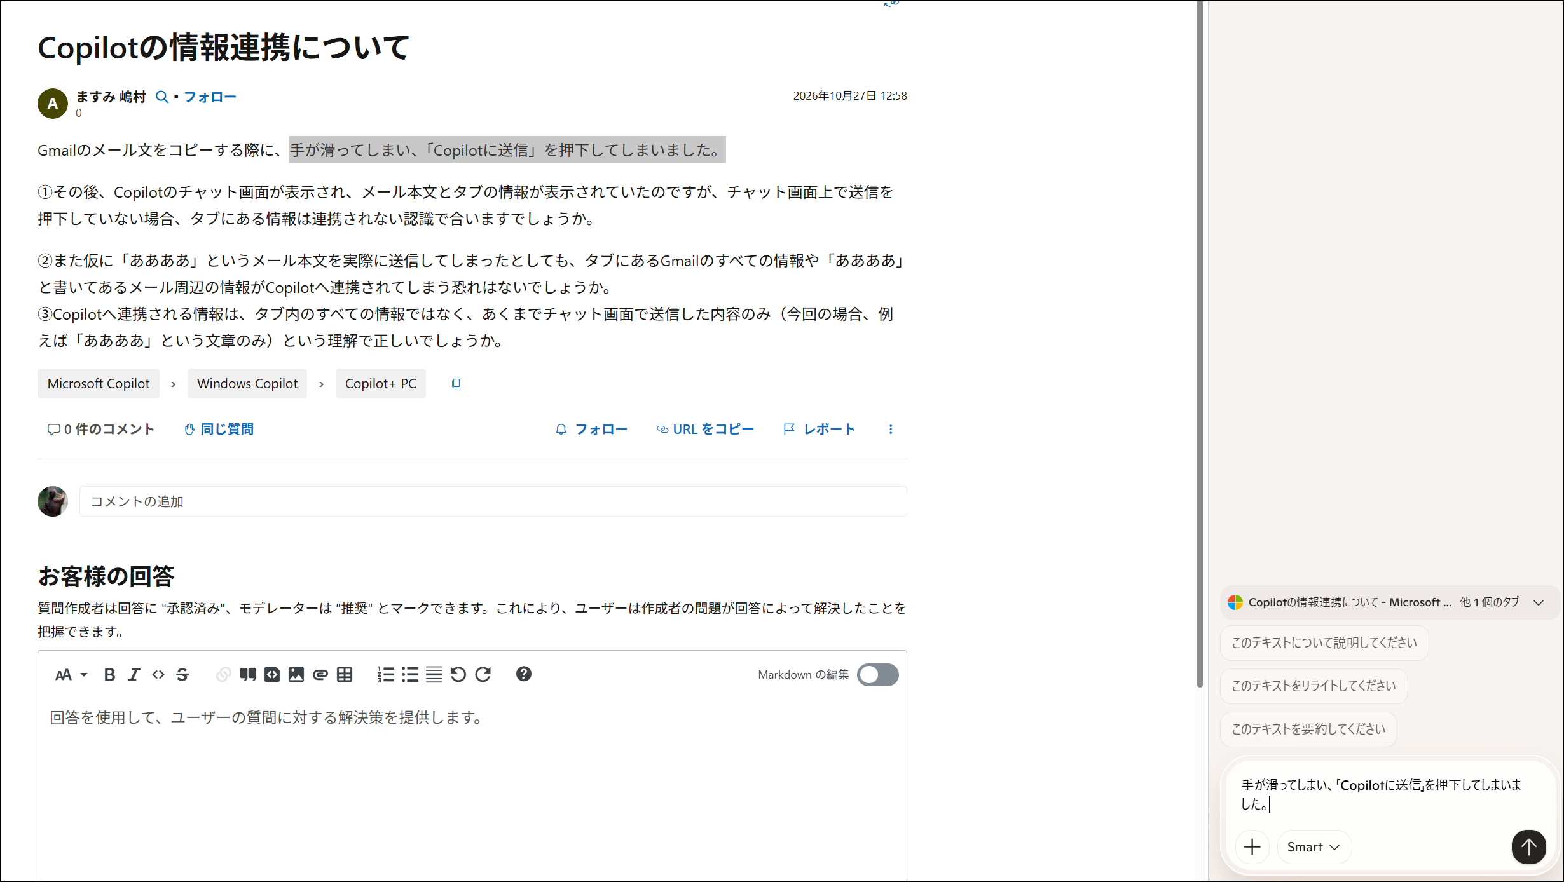Enable Markdown の編集 toggle

tap(877, 675)
